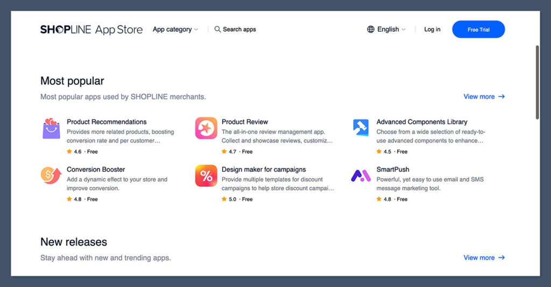Click the 4.8 rating star of SmartPush
The image size is (551, 287).
(x=379, y=199)
